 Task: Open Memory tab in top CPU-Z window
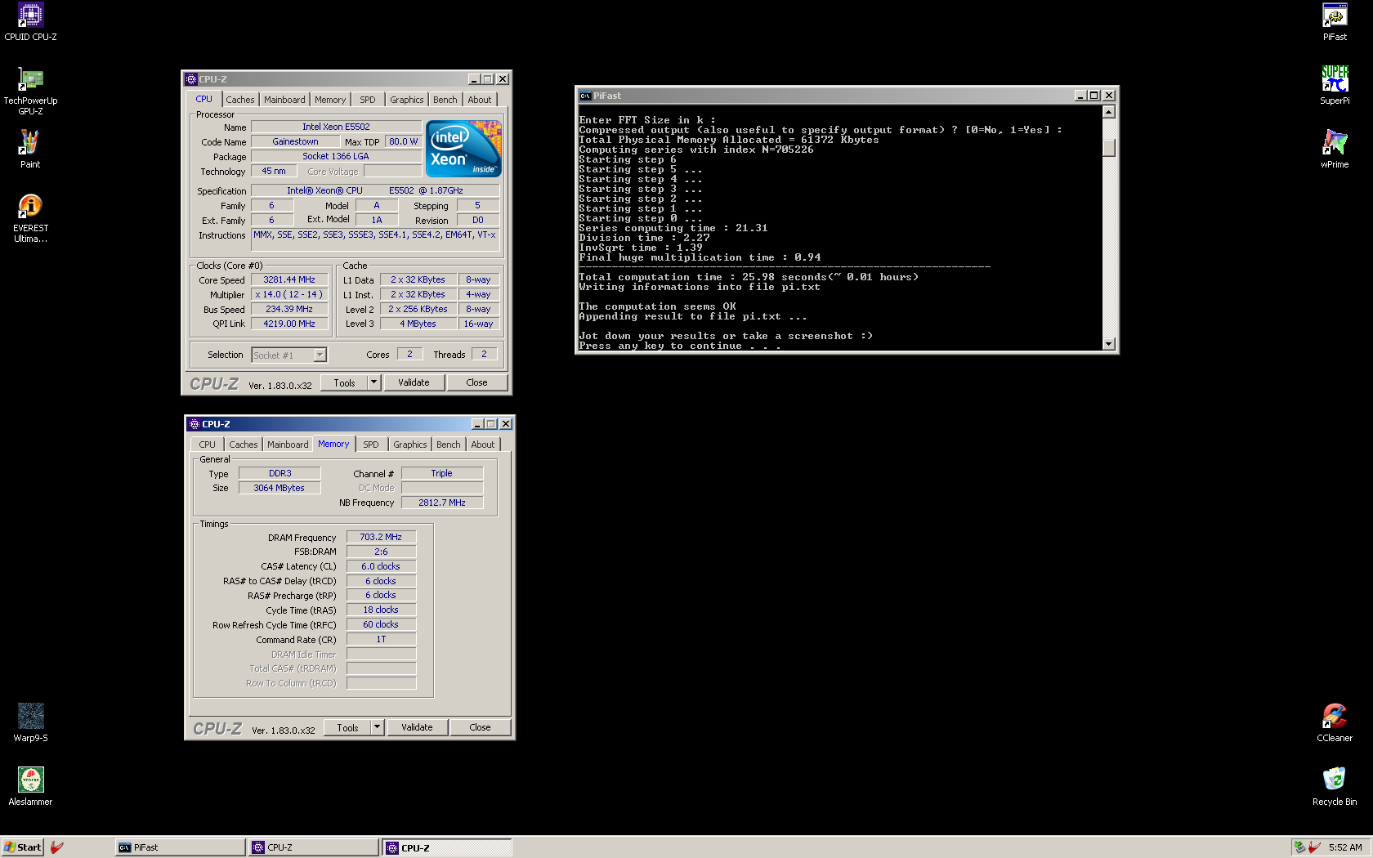[x=330, y=100]
